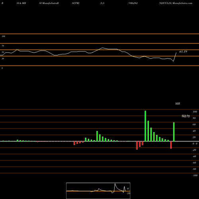Click the MR axis label -60
This screenshot has height=199, width=199.
click(x=194, y=163)
